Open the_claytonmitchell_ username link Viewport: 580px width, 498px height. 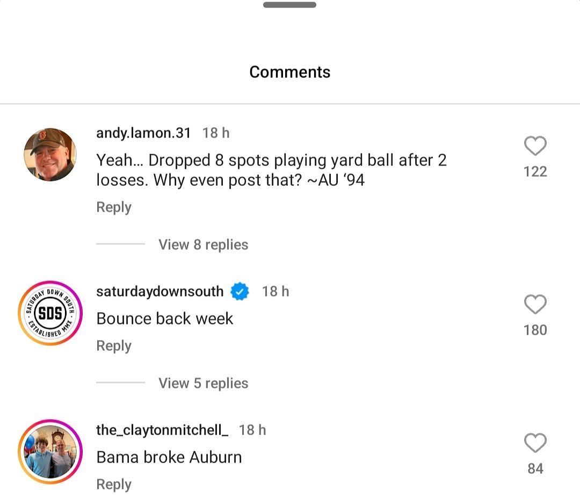coord(162,430)
